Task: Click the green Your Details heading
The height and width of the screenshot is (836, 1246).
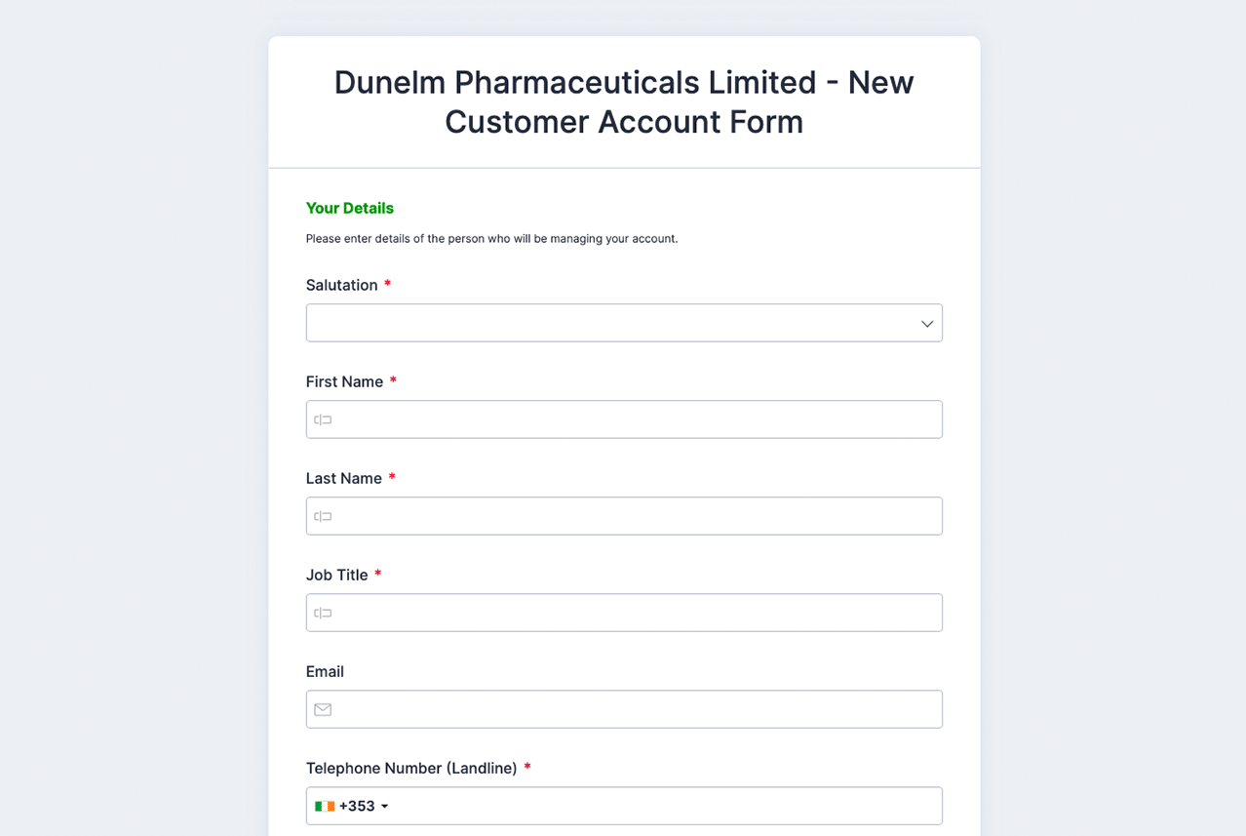Action: click(x=349, y=208)
